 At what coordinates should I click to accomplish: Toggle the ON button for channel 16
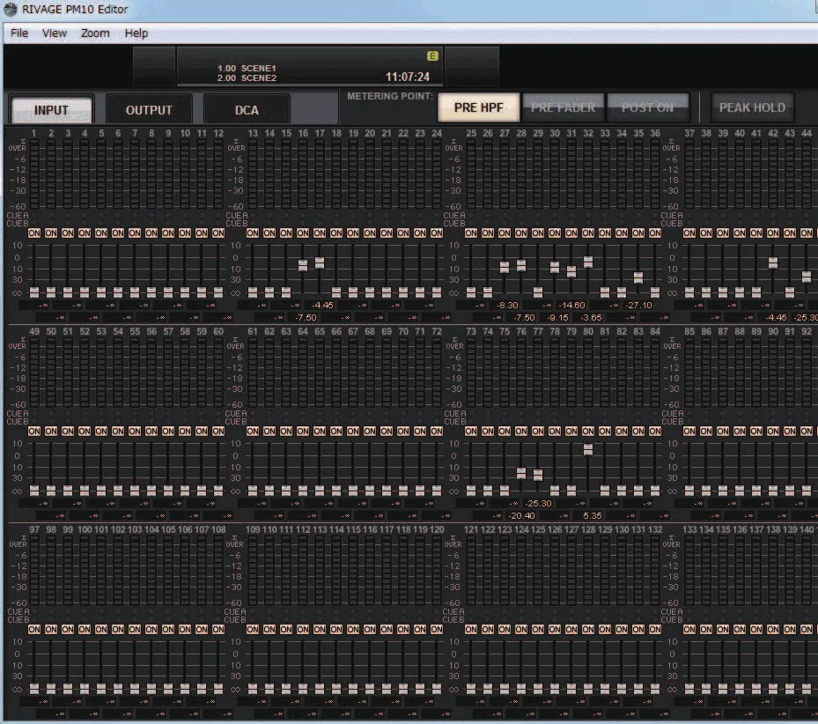coord(303,233)
